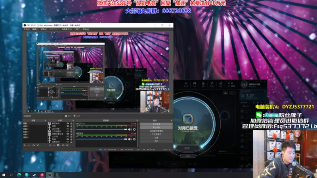Open the Windows Start menu
The image size is (317, 178).
pos(4,175)
